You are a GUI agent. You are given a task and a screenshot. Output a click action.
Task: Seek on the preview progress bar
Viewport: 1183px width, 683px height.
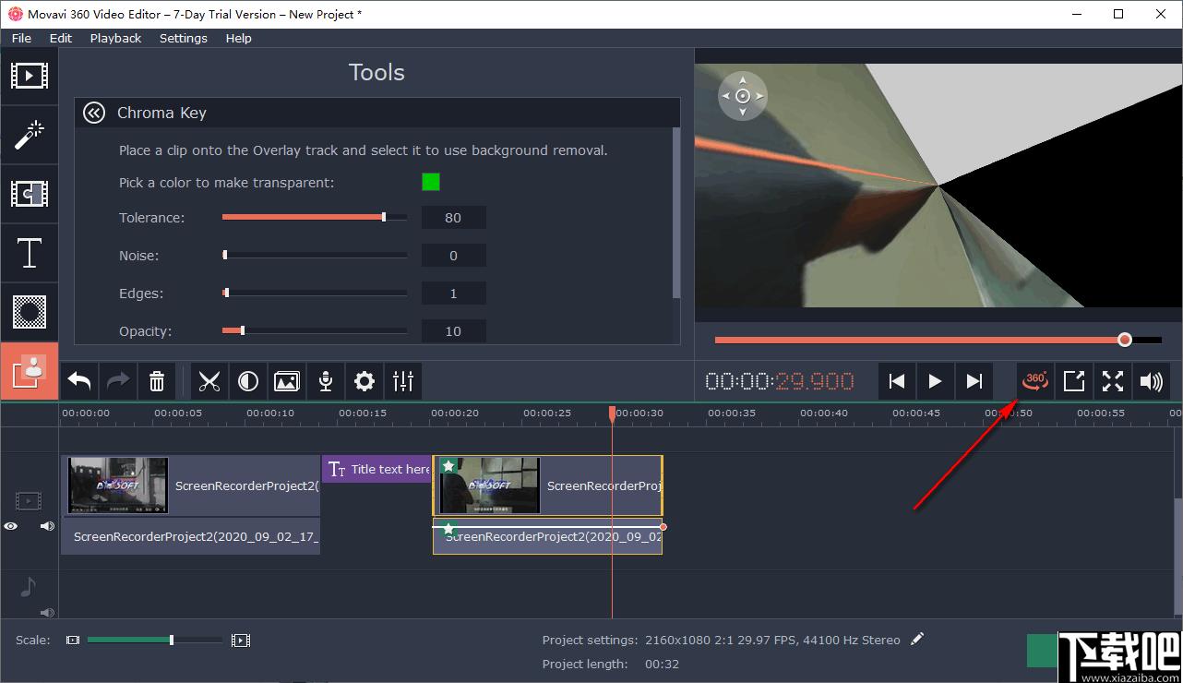(938, 341)
